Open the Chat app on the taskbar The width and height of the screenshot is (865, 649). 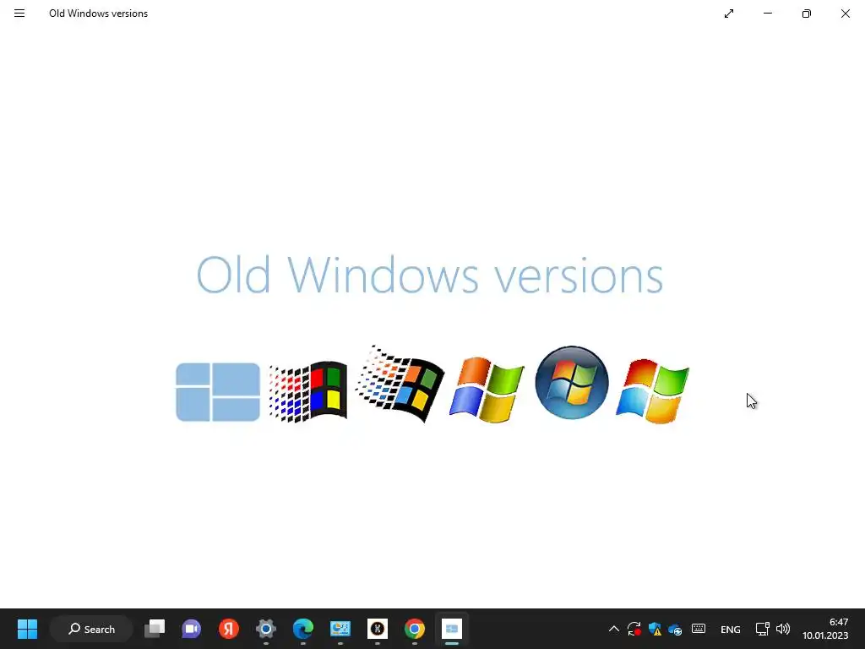point(192,629)
